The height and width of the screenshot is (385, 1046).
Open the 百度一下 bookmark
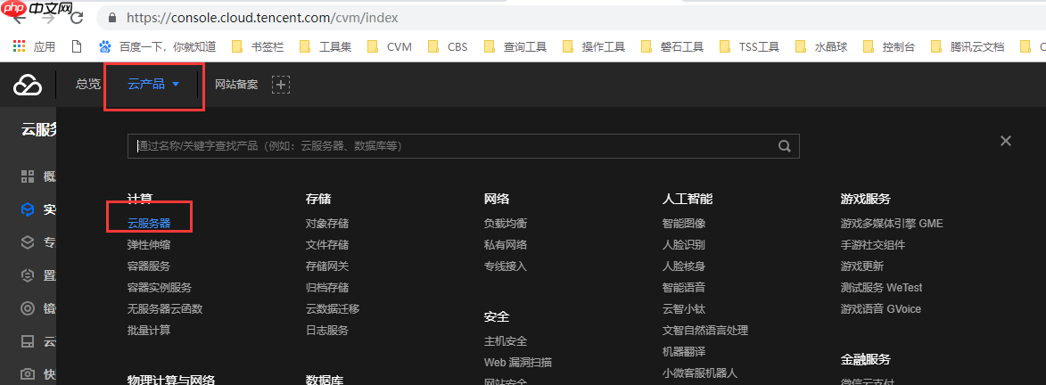click(x=158, y=46)
